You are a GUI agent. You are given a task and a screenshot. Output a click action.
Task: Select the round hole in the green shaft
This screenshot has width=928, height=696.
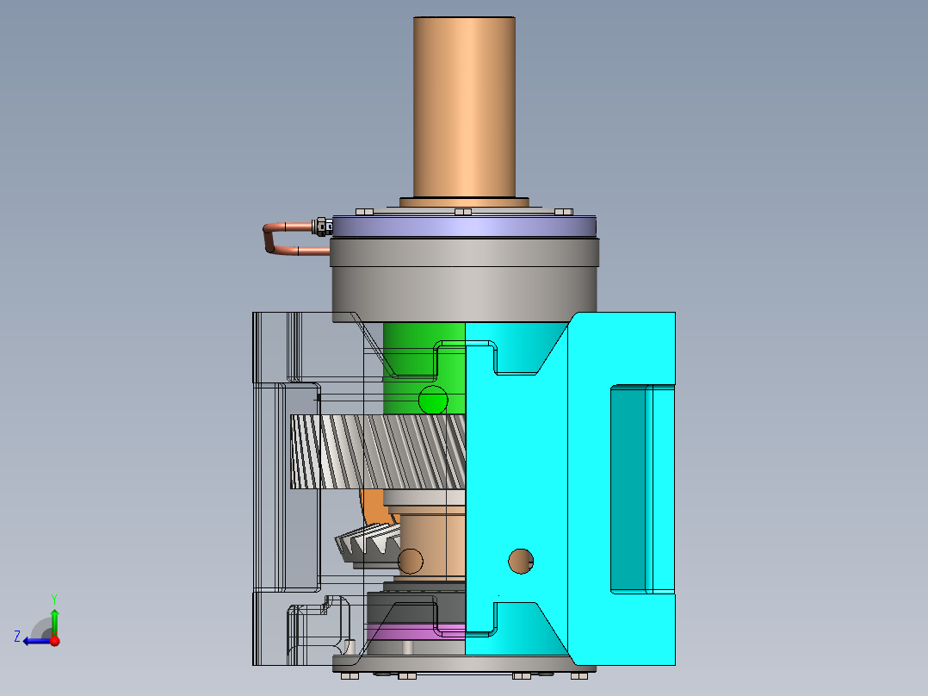(x=433, y=400)
